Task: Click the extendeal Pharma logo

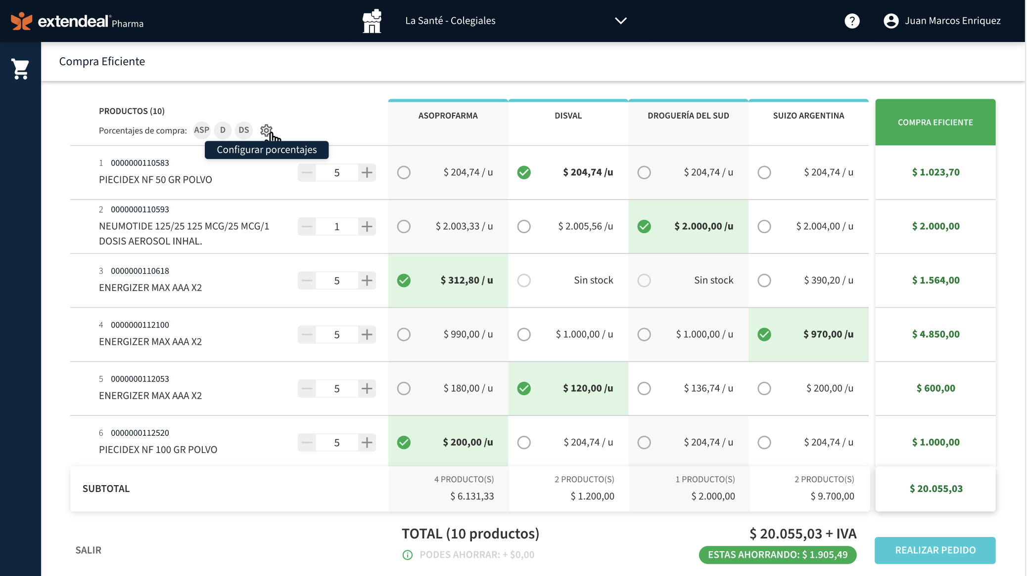Action: [77, 21]
